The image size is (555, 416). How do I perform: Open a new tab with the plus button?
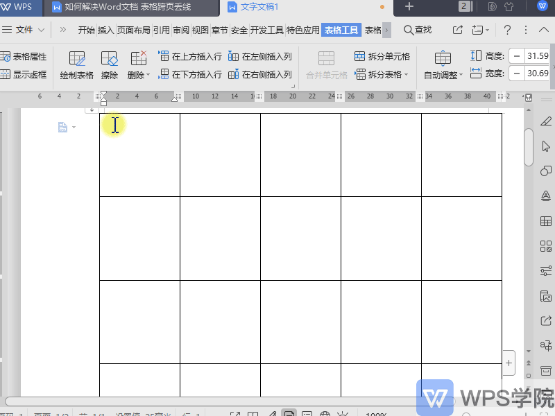click(x=409, y=6)
